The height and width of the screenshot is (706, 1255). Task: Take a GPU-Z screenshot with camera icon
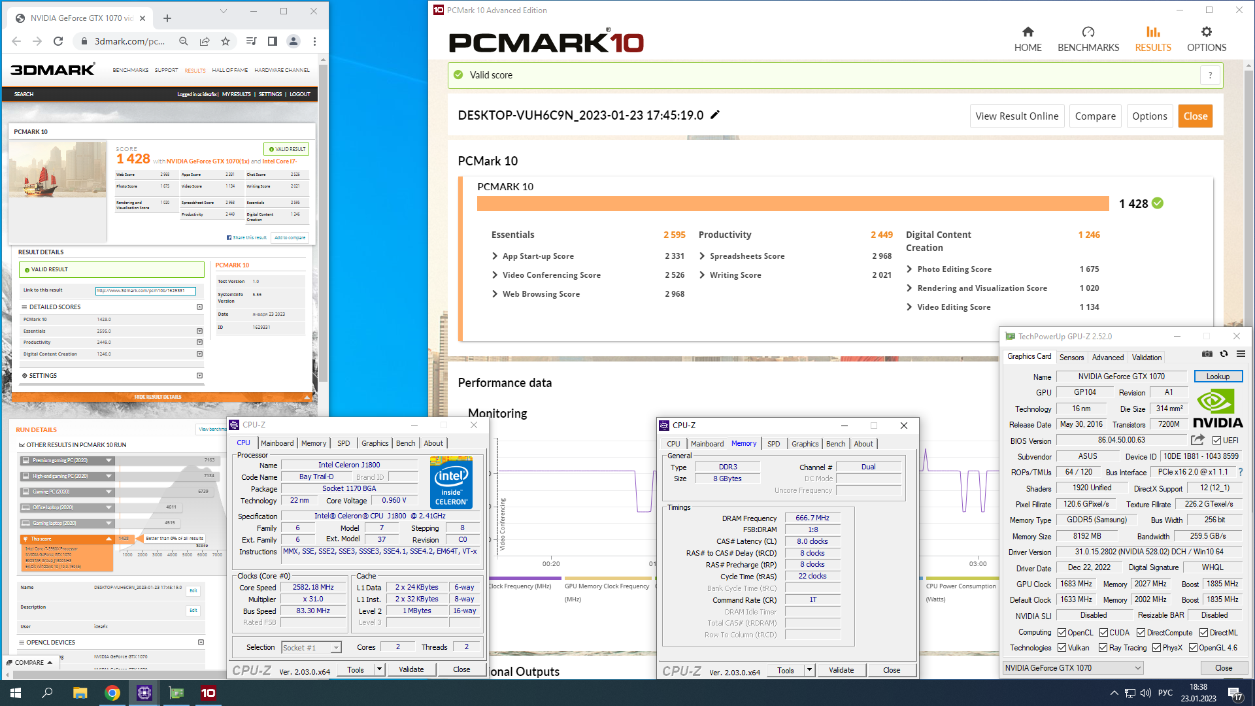click(1207, 354)
